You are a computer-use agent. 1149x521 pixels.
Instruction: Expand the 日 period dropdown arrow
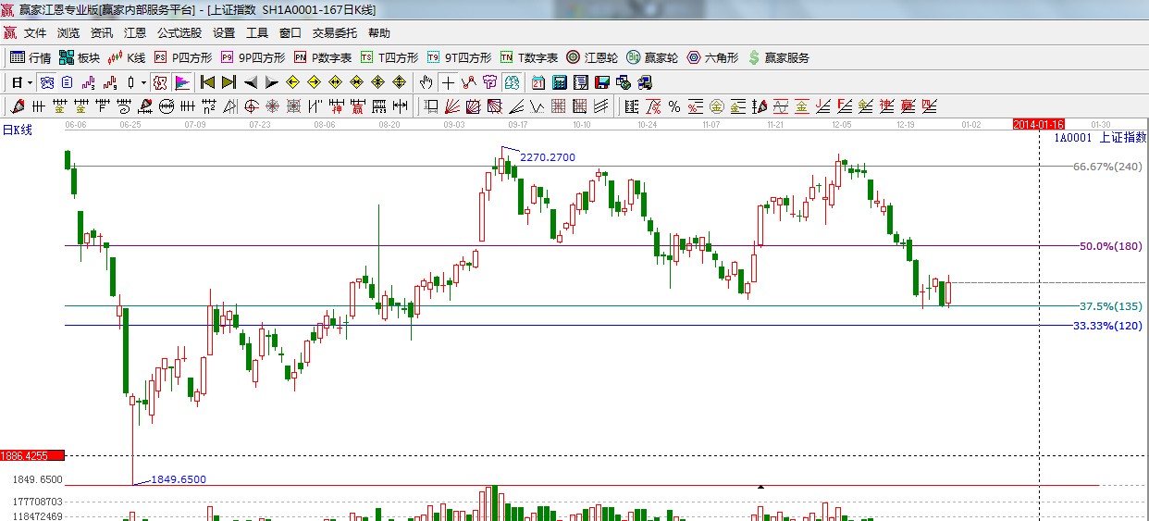point(30,82)
